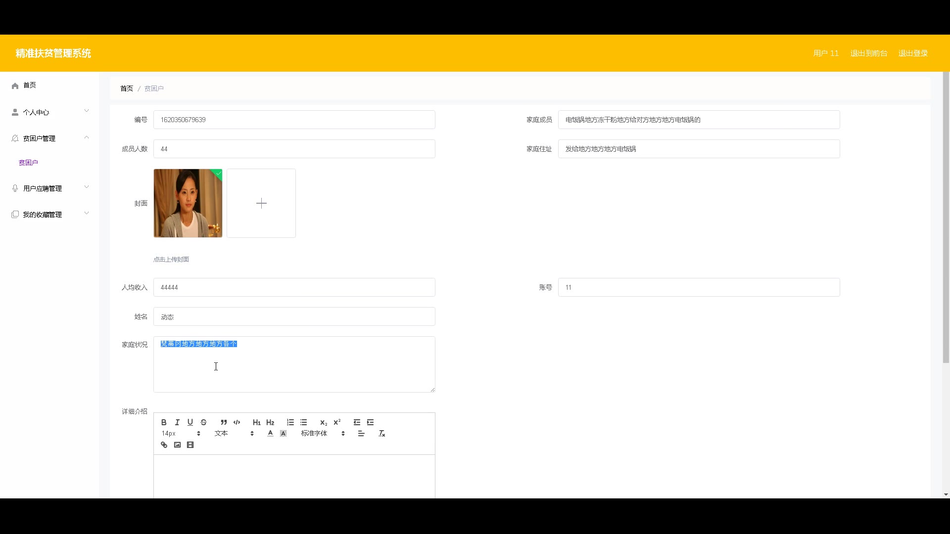Insert blockquote in rich editor
The width and height of the screenshot is (950, 534).
point(224,422)
